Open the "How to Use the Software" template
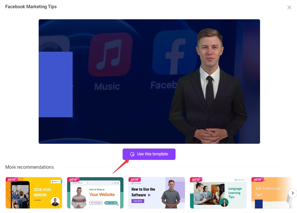This screenshot has width=297, height=213. click(x=156, y=193)
